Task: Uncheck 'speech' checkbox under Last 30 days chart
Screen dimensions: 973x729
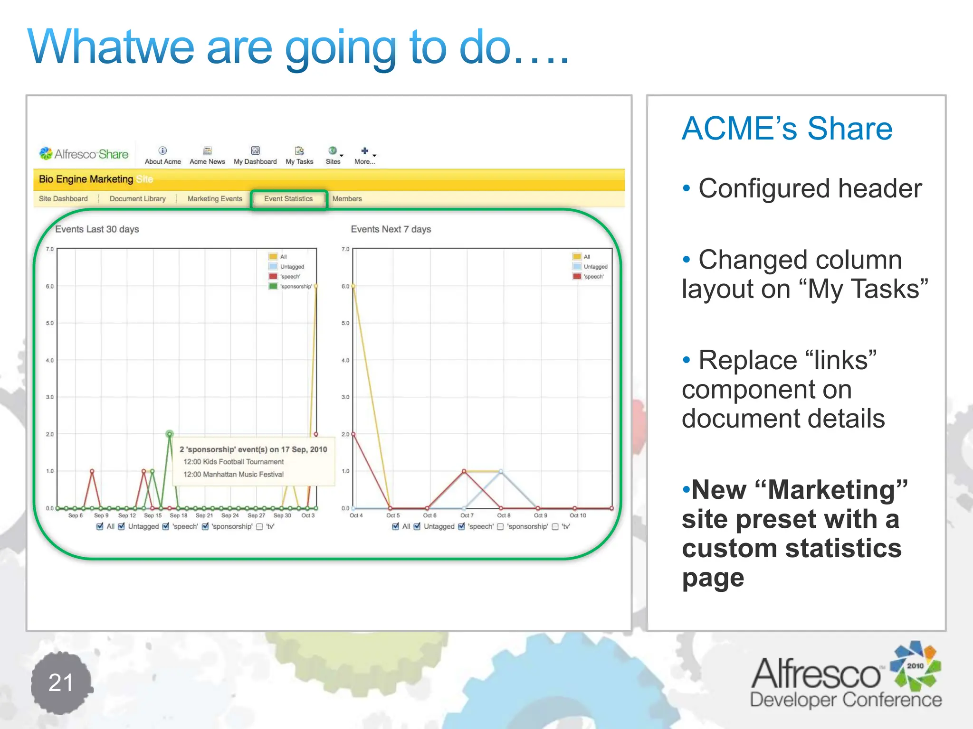Action: (x=166, y=526)
